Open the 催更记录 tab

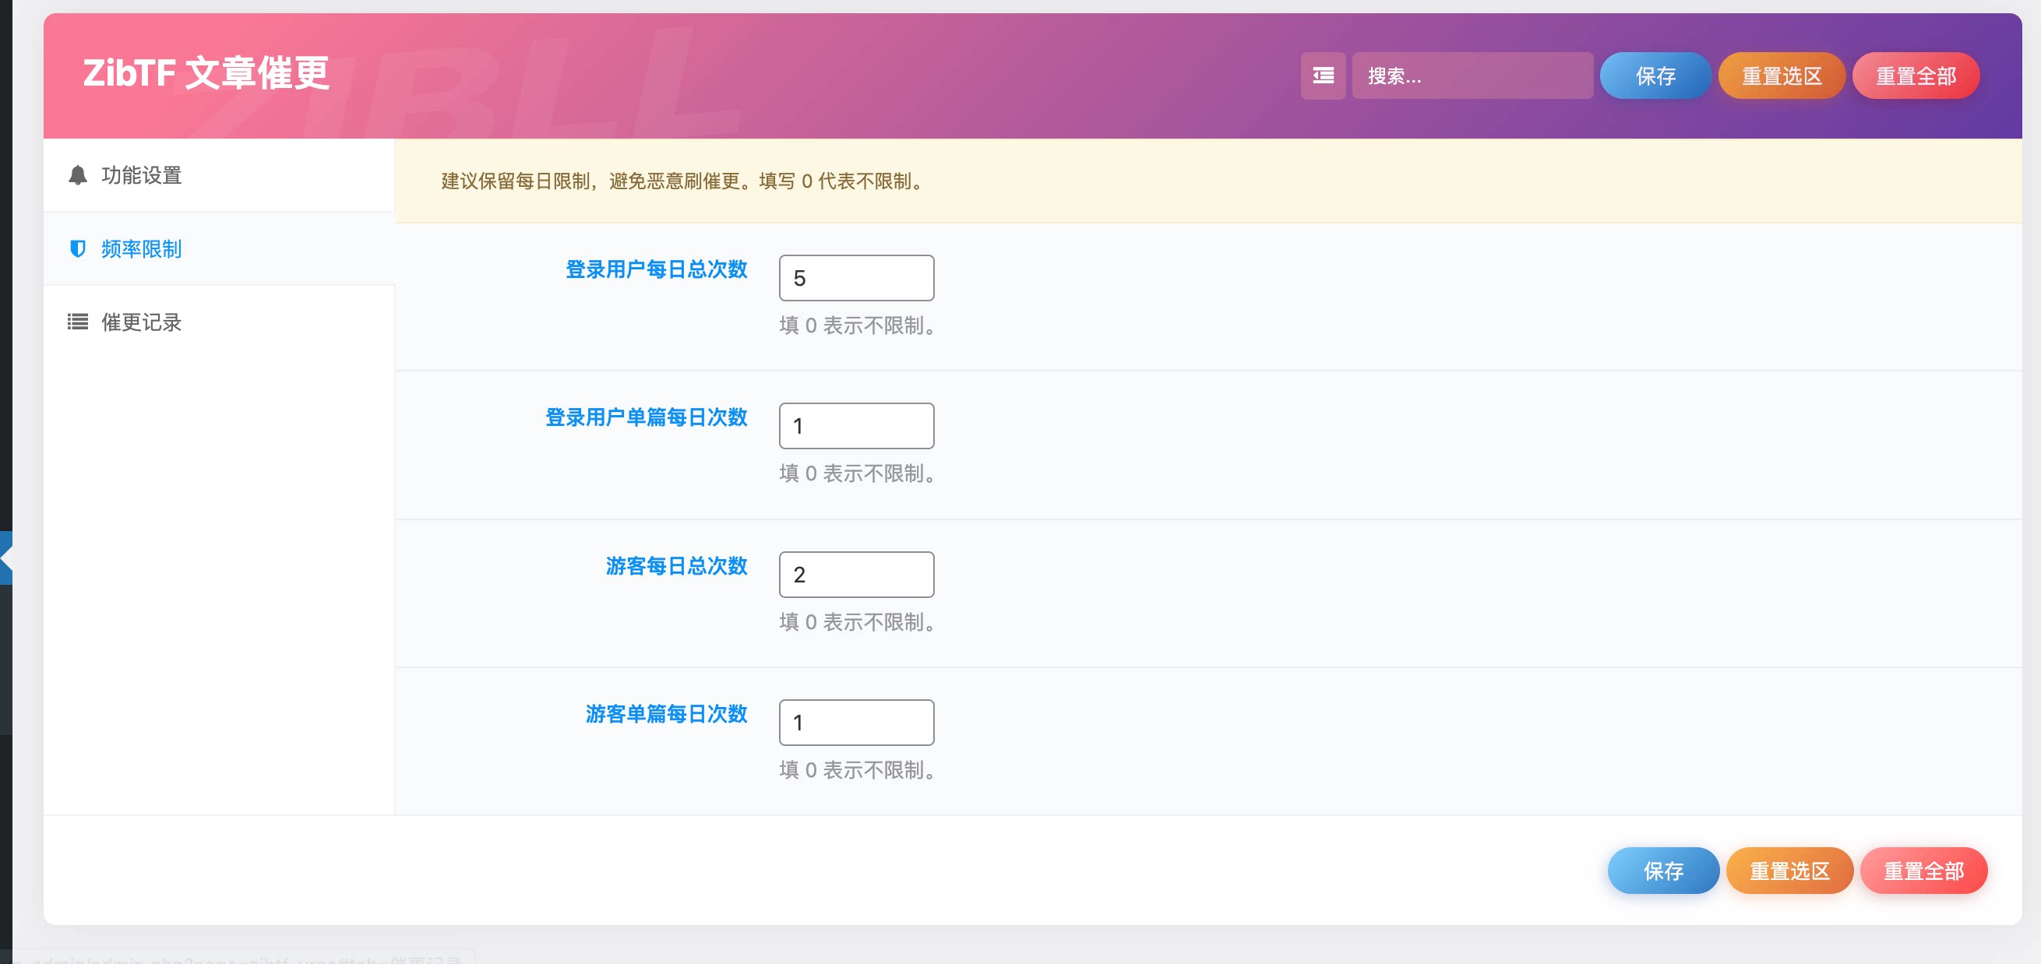(x=141, y=322)
